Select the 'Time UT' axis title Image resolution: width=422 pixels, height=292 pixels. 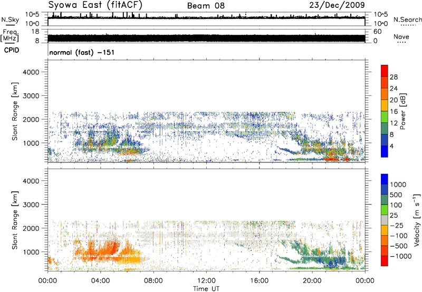pyautogui.click(x=206, y=289)
